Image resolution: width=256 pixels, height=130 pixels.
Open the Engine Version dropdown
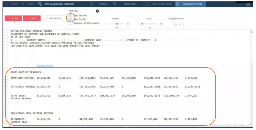[178, 24]
